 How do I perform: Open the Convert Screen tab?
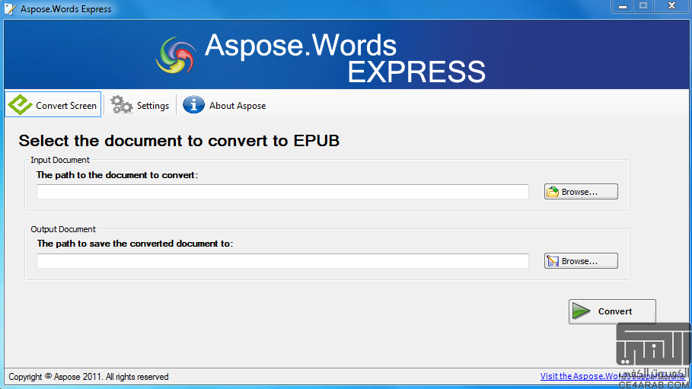pyautogui.click(x=53, y=104)
